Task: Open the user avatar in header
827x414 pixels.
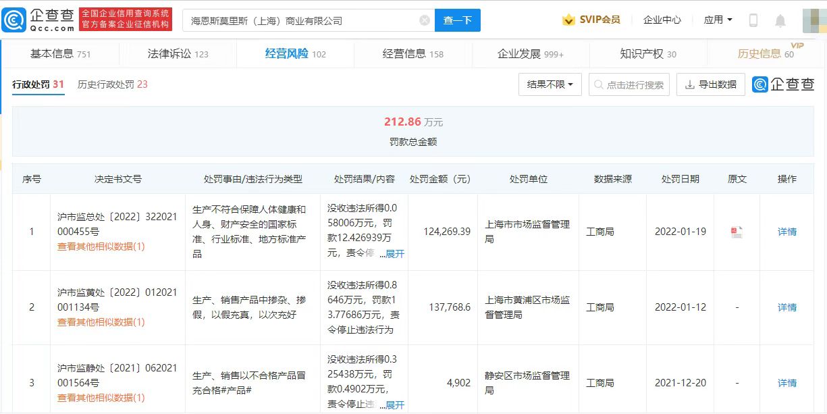Action: pos(814,20)
